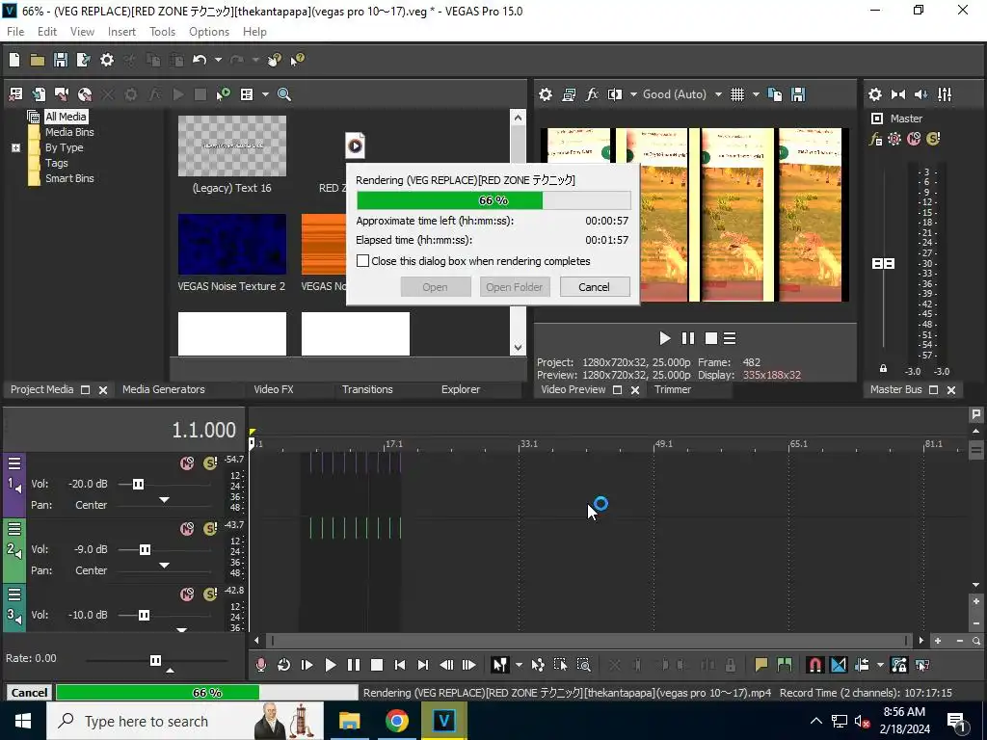987x740 pixels.
Task: Click the What's This help icon
Action: pos(297,60)
